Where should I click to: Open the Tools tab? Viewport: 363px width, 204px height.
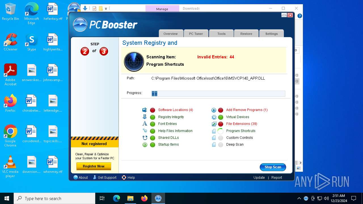221,33
